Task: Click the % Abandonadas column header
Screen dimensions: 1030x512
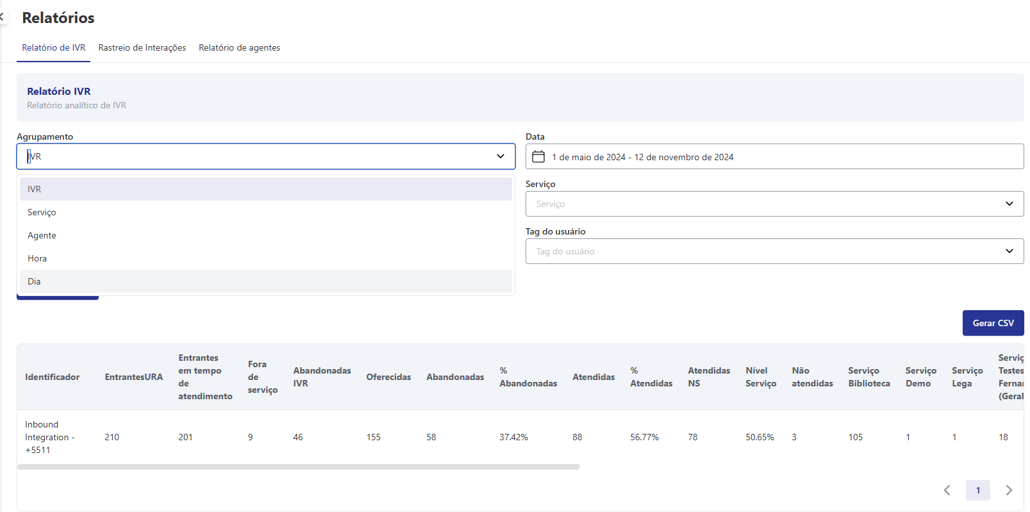Action: 528,377
